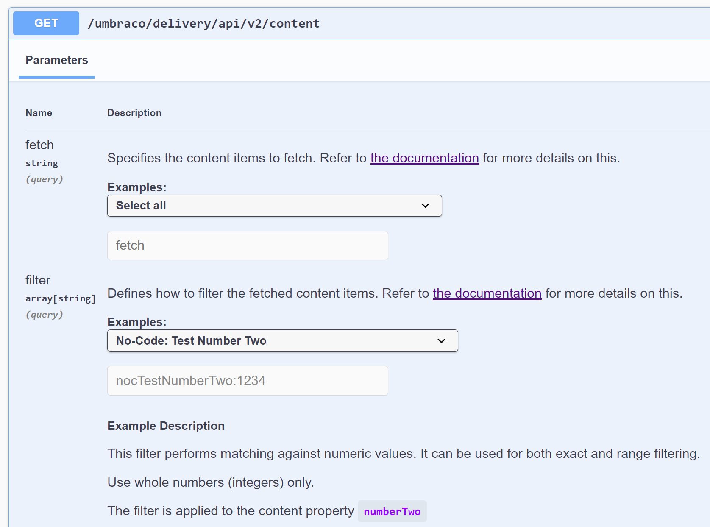Screen dimensions: 710x527
Task: Click the blue GET method badge
Action: [46, 23]
